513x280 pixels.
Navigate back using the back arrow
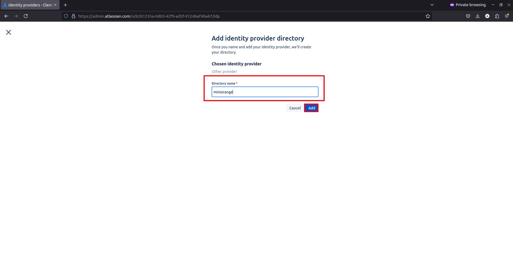point(6,16)
